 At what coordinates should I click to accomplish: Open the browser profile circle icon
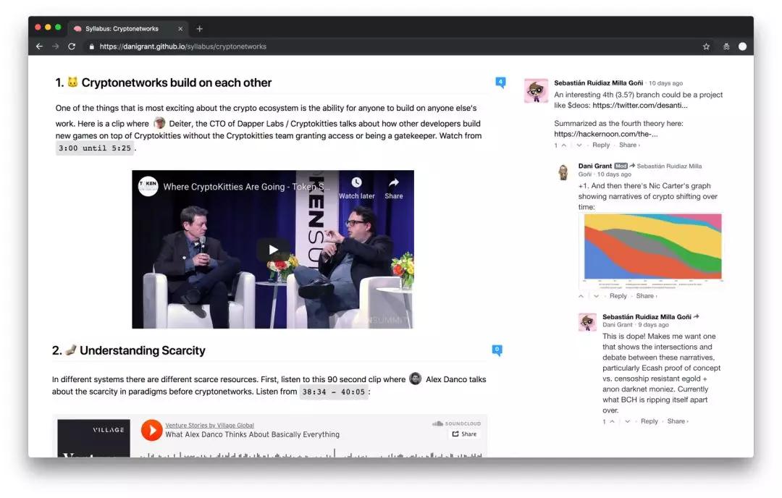coord(743,46)
